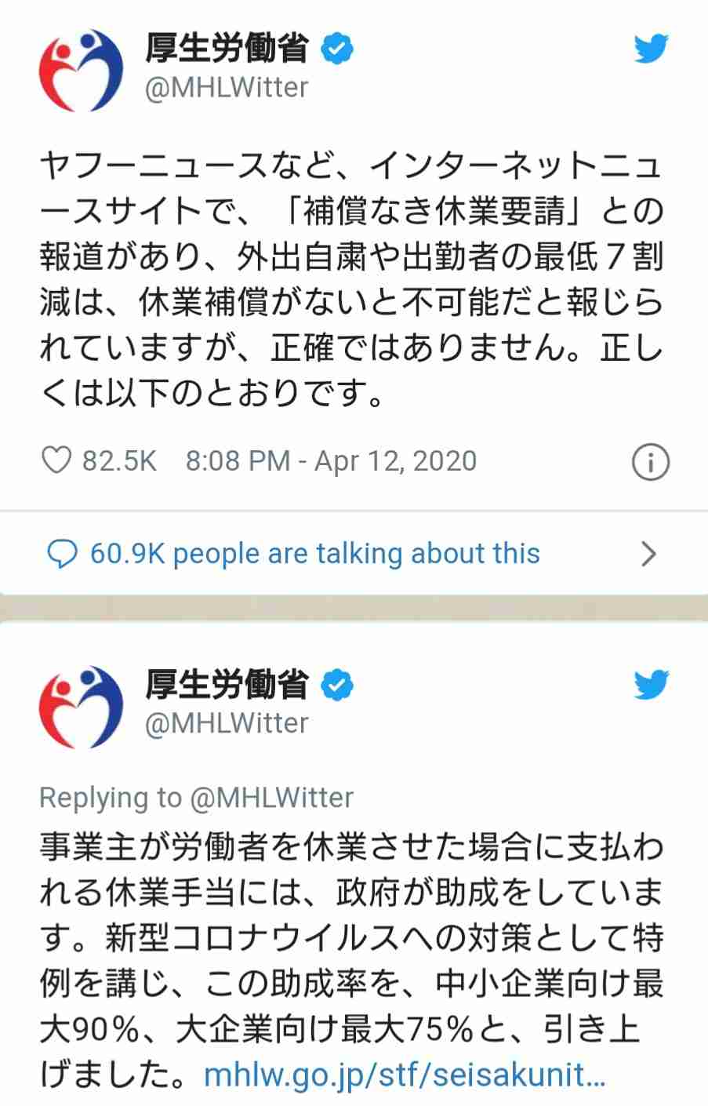Open @MHLWitter handle in second tweet header

tap(227, 722)
